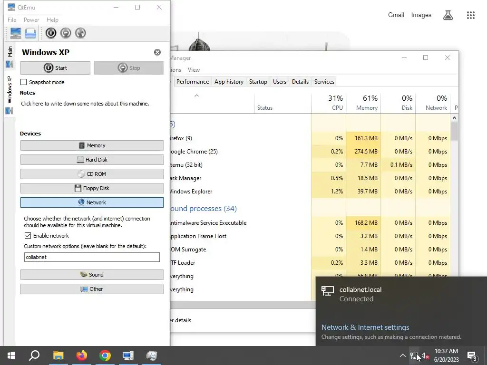Switch to Google Chrome on the taskbar

point(105,355)
